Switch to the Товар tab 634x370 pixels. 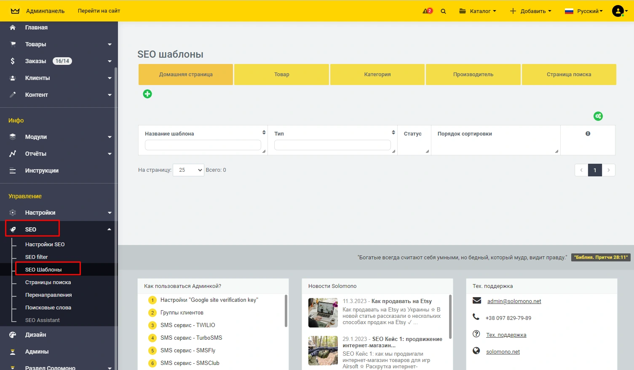point(281,75)
